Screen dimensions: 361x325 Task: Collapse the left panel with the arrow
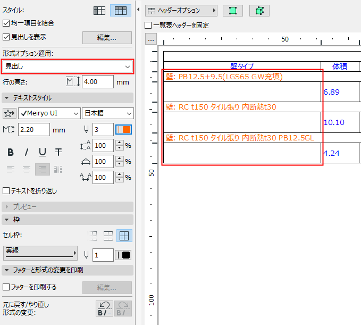click(x=138, y=10)
